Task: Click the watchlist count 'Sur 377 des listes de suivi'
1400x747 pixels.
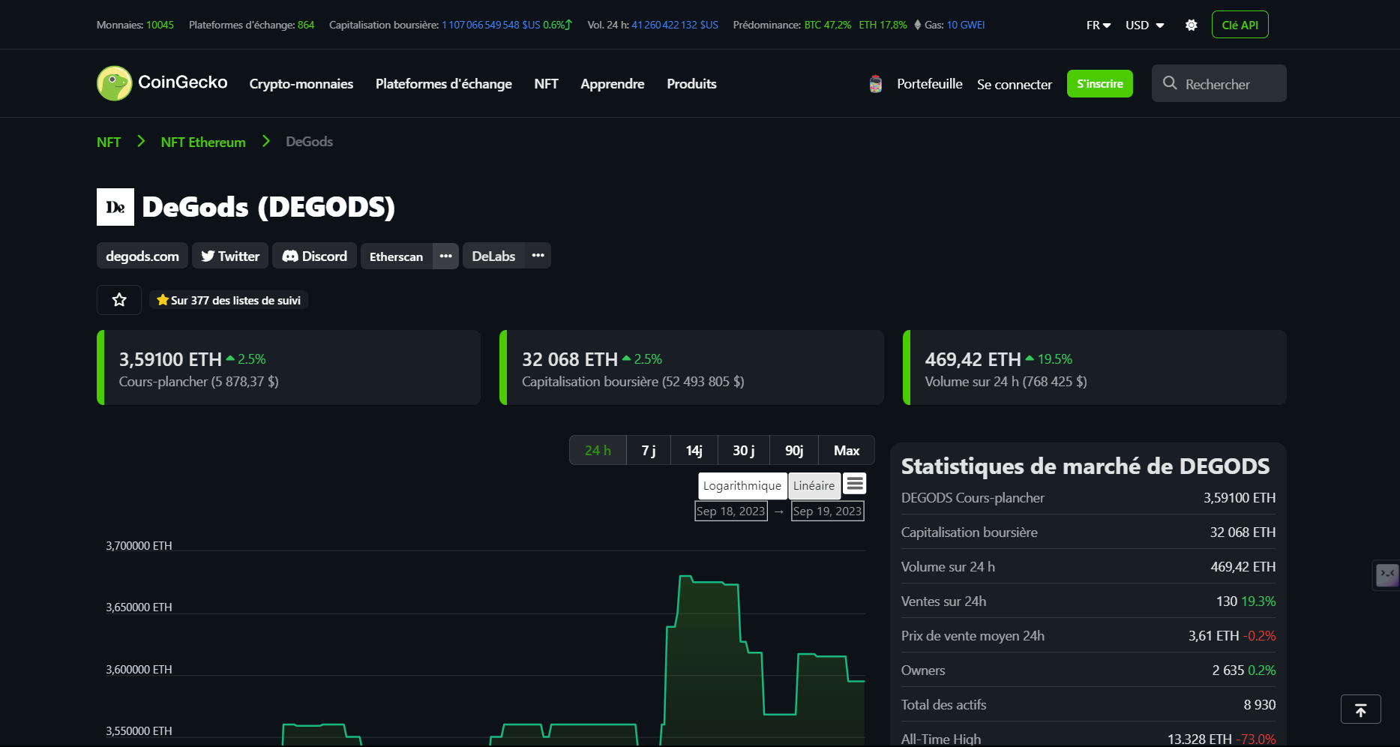Action: [229, 300]
